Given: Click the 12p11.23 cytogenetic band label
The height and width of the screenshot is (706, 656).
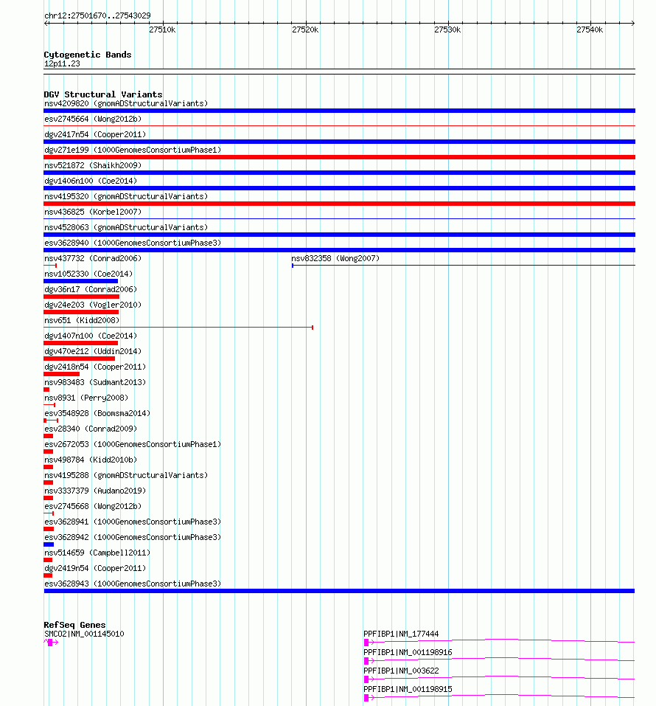Looking at the screenshot, I should [x=62, y=64].
